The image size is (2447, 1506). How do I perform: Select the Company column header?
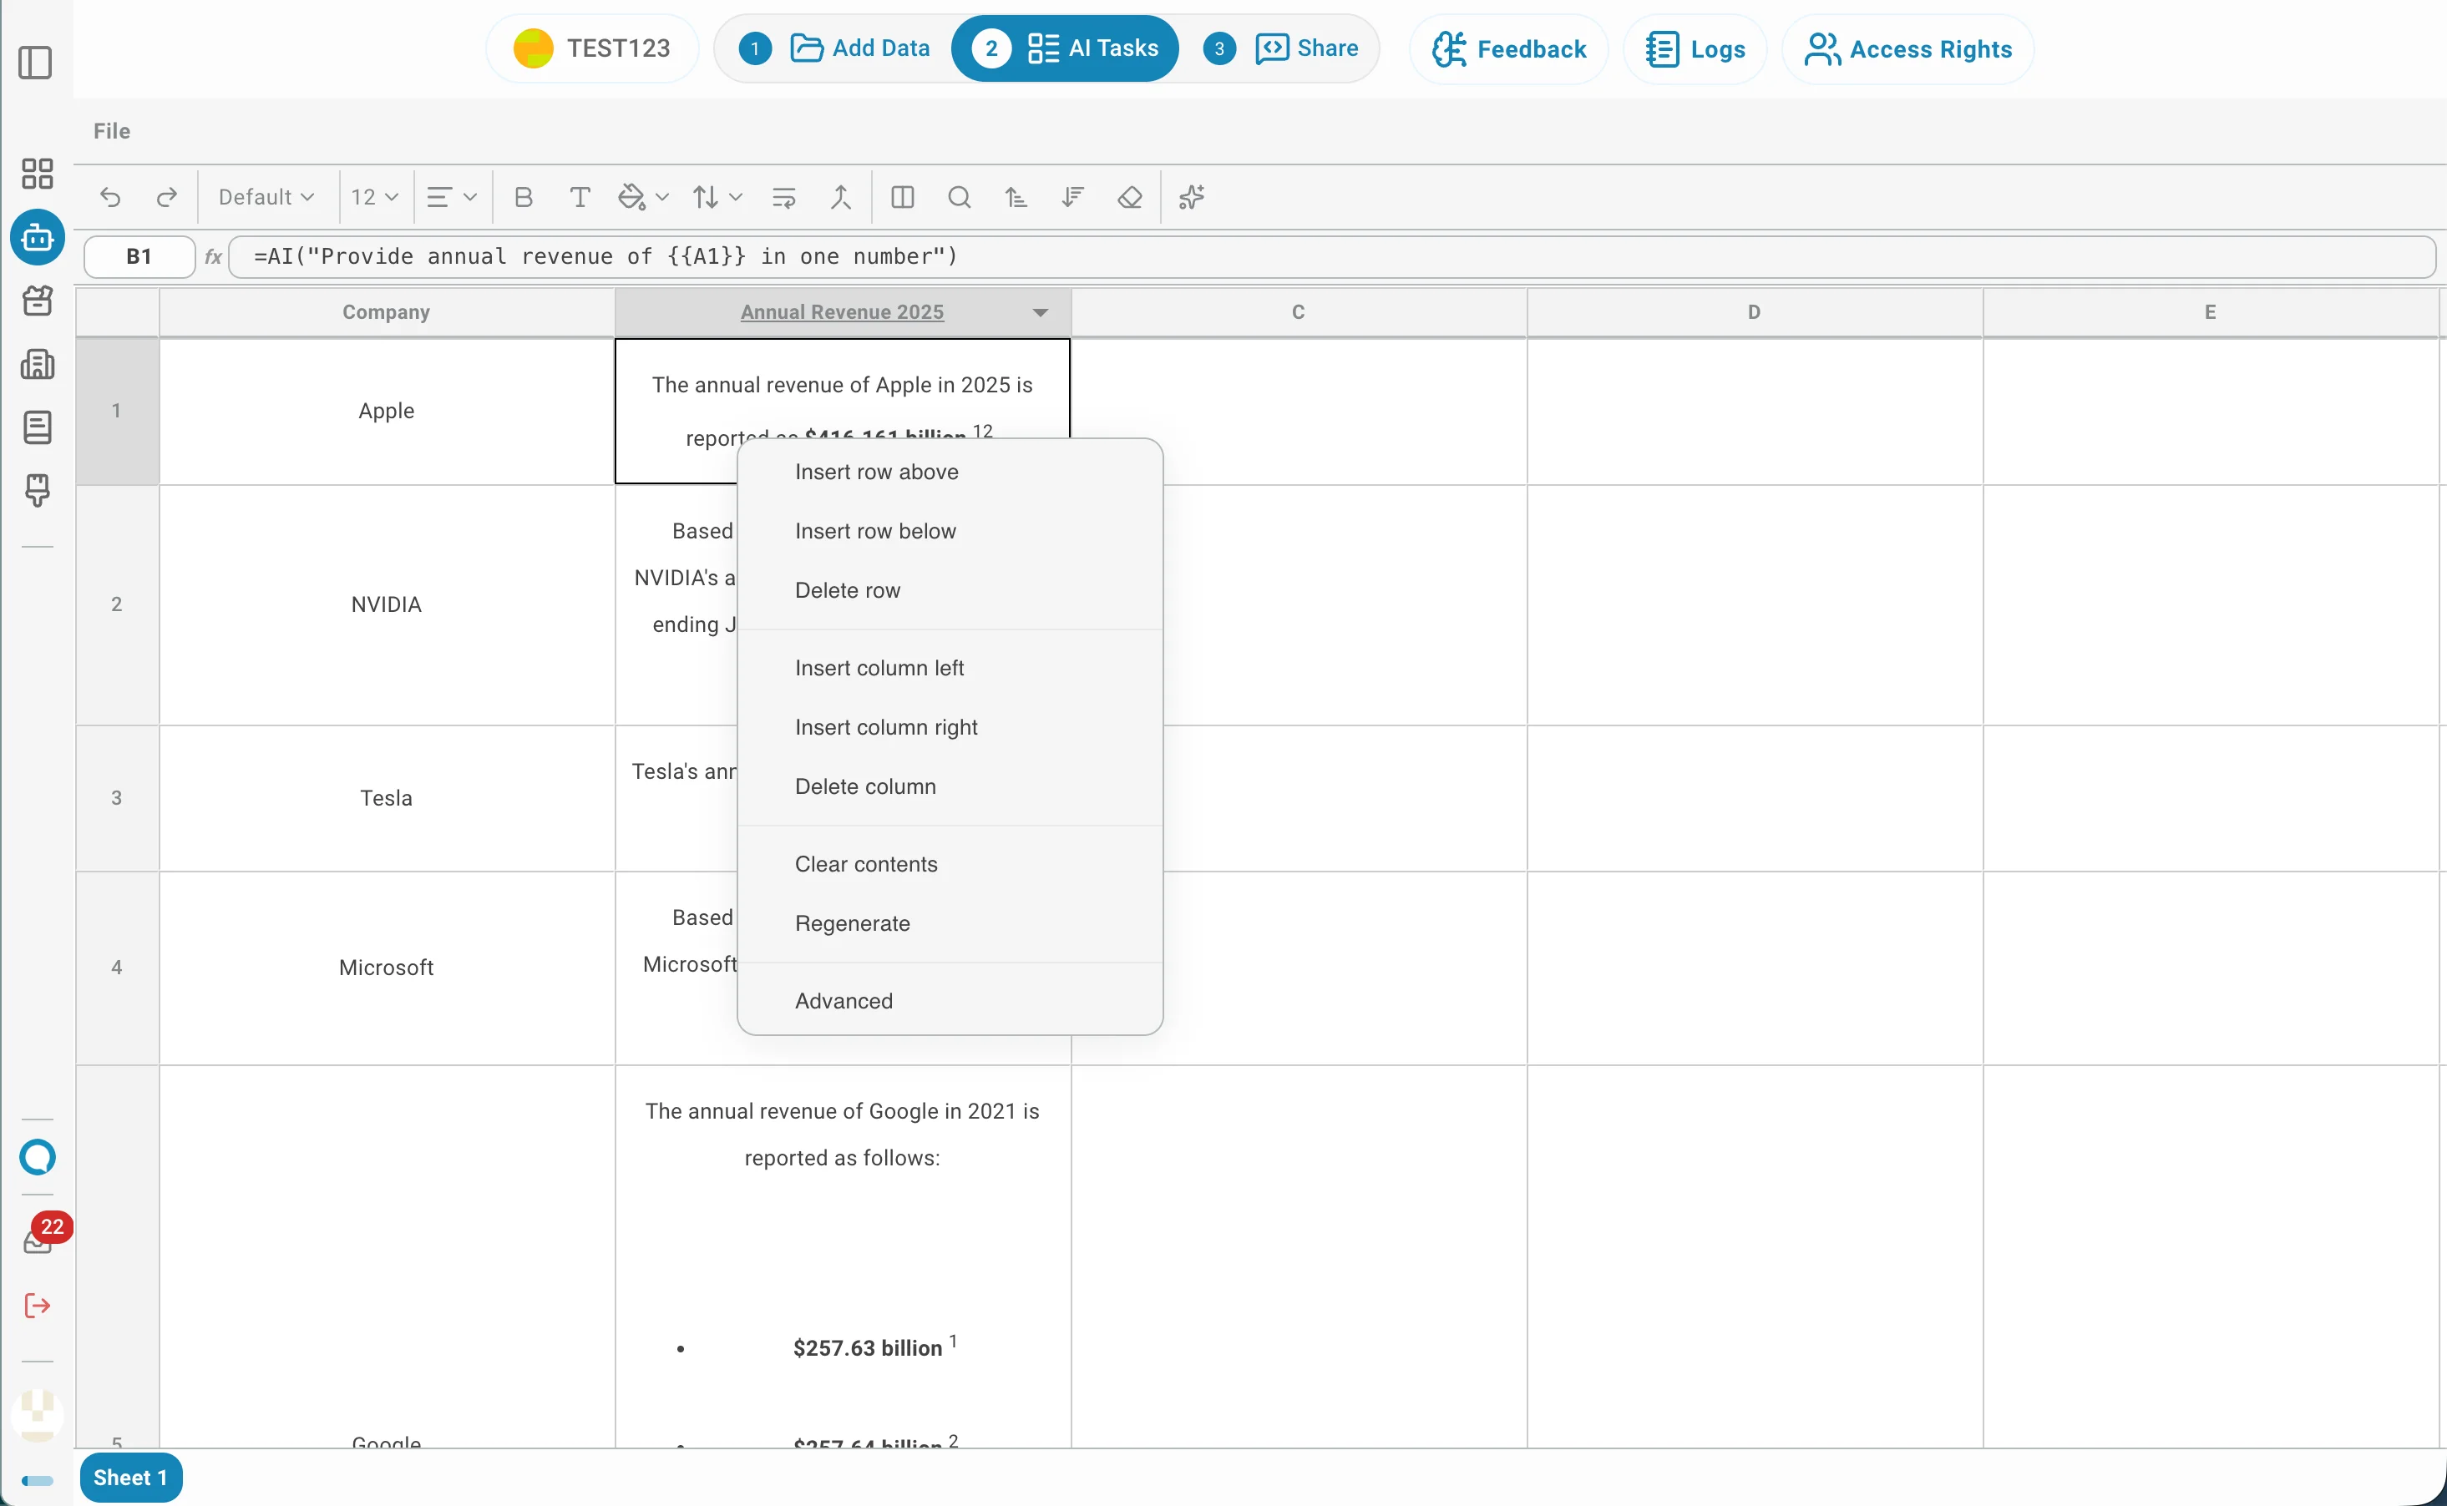pos(387,313)
